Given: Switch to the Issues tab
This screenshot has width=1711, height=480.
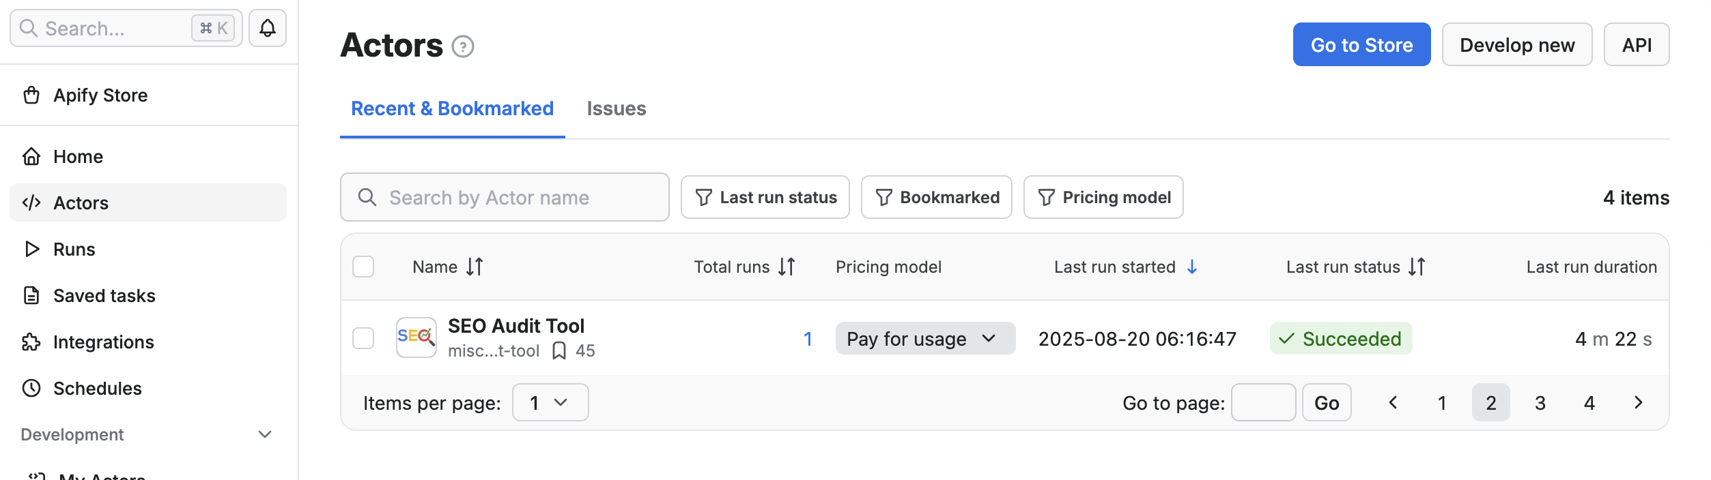Looking at the screenshot, I should [x=616, y=108].
